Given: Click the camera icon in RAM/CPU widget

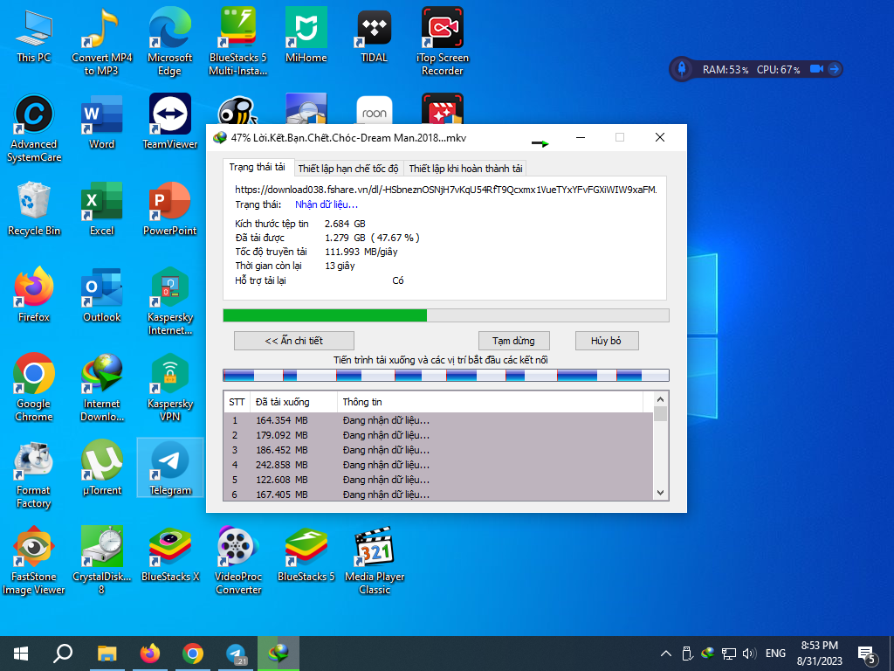Looking at the screenshot, I should coord(816,69).
